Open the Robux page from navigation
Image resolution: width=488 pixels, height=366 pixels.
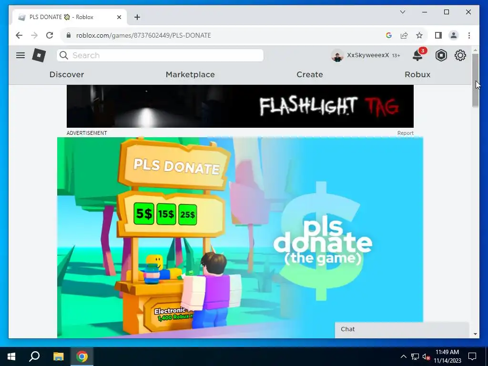417,74
